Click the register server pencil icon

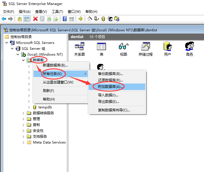tap(97, 19)
